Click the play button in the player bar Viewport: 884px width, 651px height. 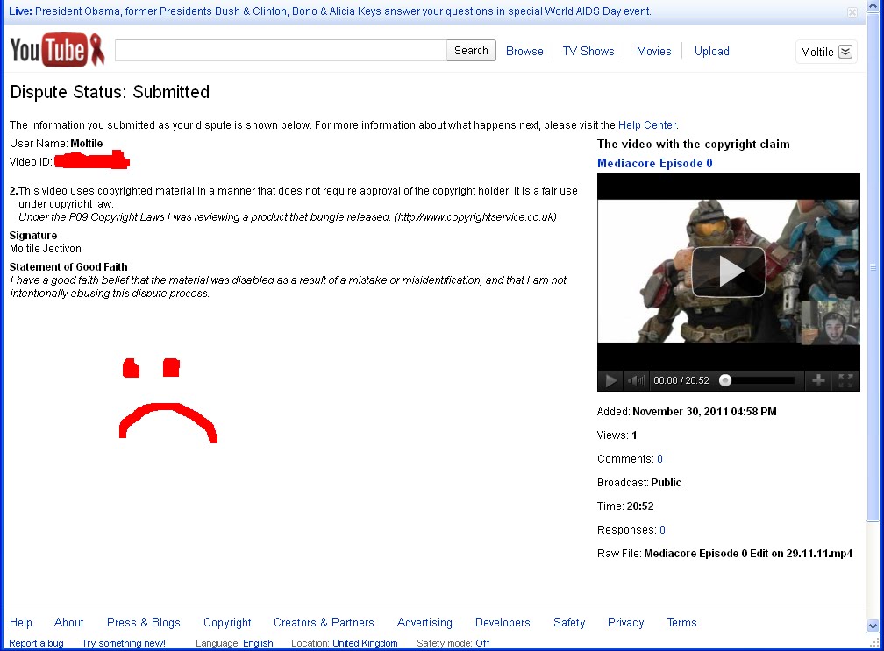[x=610, y=380]
